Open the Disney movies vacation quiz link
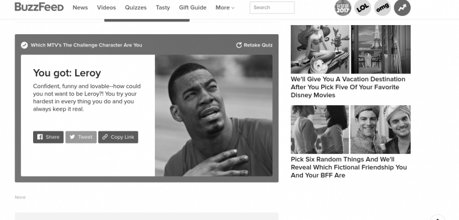Viewport: 459px width, 220px height. tap(348, 87)
